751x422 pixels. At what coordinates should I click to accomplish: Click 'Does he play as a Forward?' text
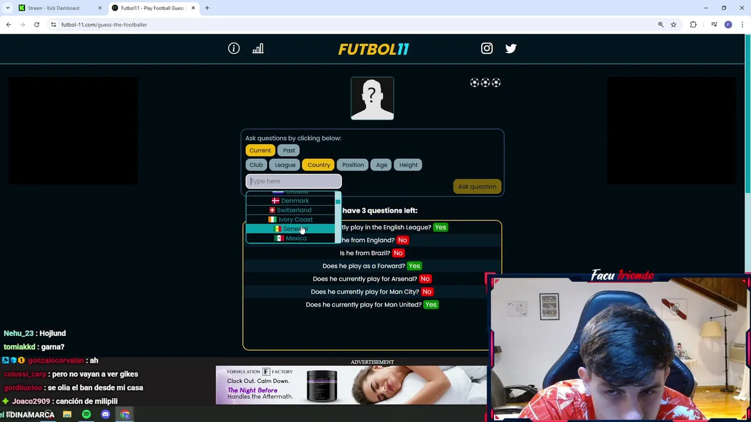point(364,266)
